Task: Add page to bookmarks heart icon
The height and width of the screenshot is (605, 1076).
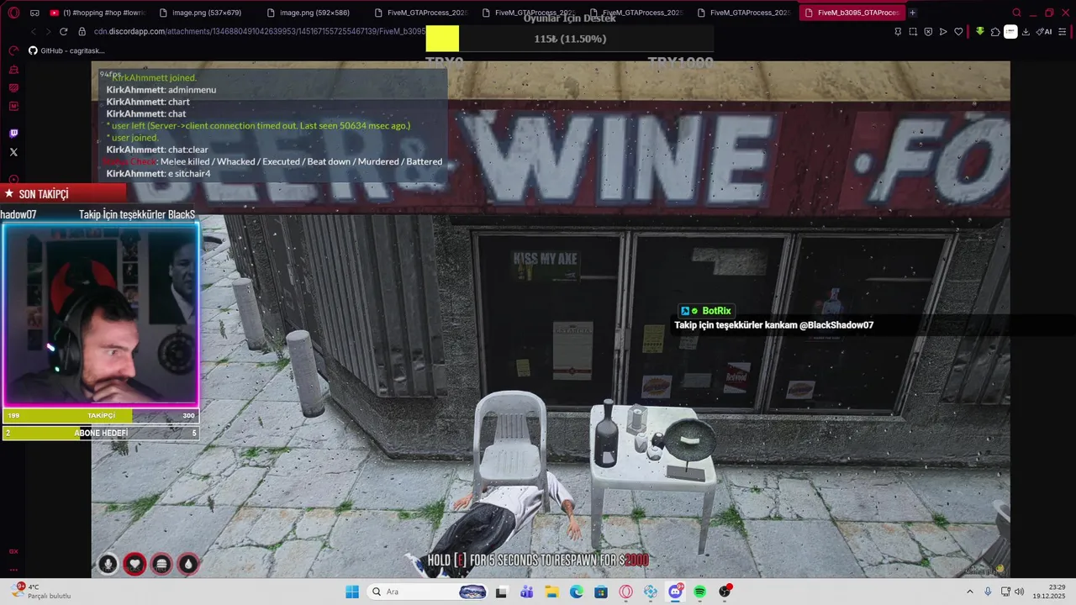Action: point(958,32)
